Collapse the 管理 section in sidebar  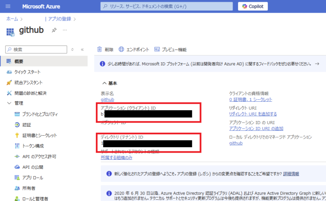pos(9,103)
